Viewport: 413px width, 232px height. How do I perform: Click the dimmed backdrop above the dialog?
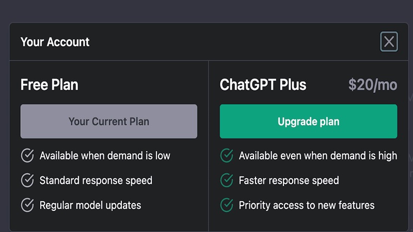tap(206, 10)
